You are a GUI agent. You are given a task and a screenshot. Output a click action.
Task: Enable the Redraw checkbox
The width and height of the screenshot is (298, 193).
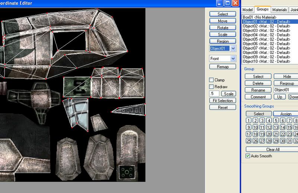click(x=211, y=87)
